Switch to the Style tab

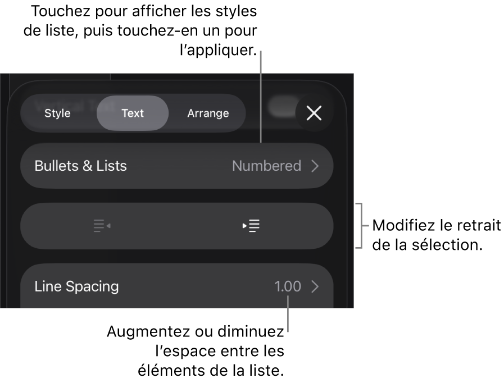tap(57, 113)
